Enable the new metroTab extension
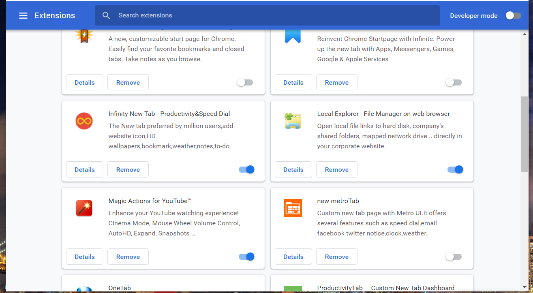 pos(454,257)
